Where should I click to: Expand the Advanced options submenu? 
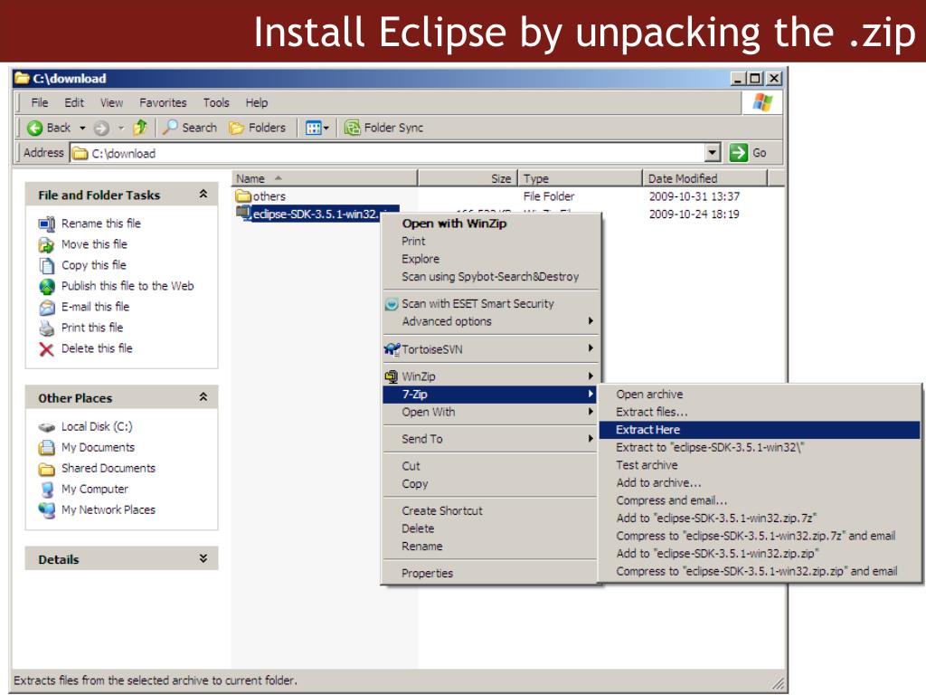(x=491, y=321)
